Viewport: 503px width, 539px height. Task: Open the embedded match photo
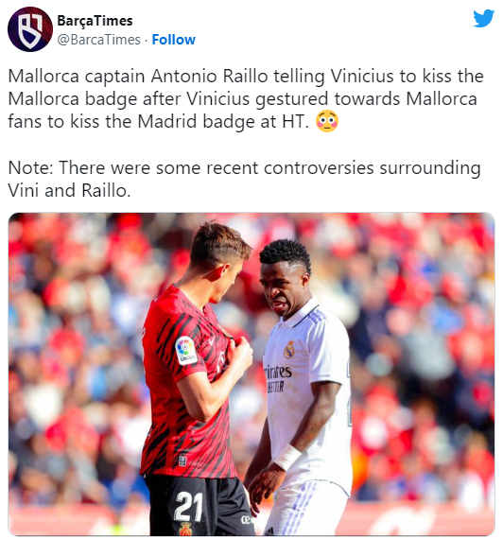251,374
